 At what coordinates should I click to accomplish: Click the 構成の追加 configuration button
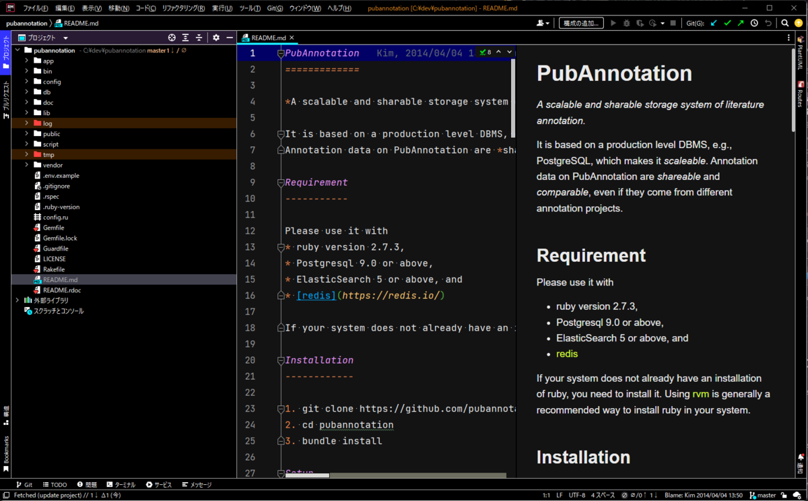point(581,23)
